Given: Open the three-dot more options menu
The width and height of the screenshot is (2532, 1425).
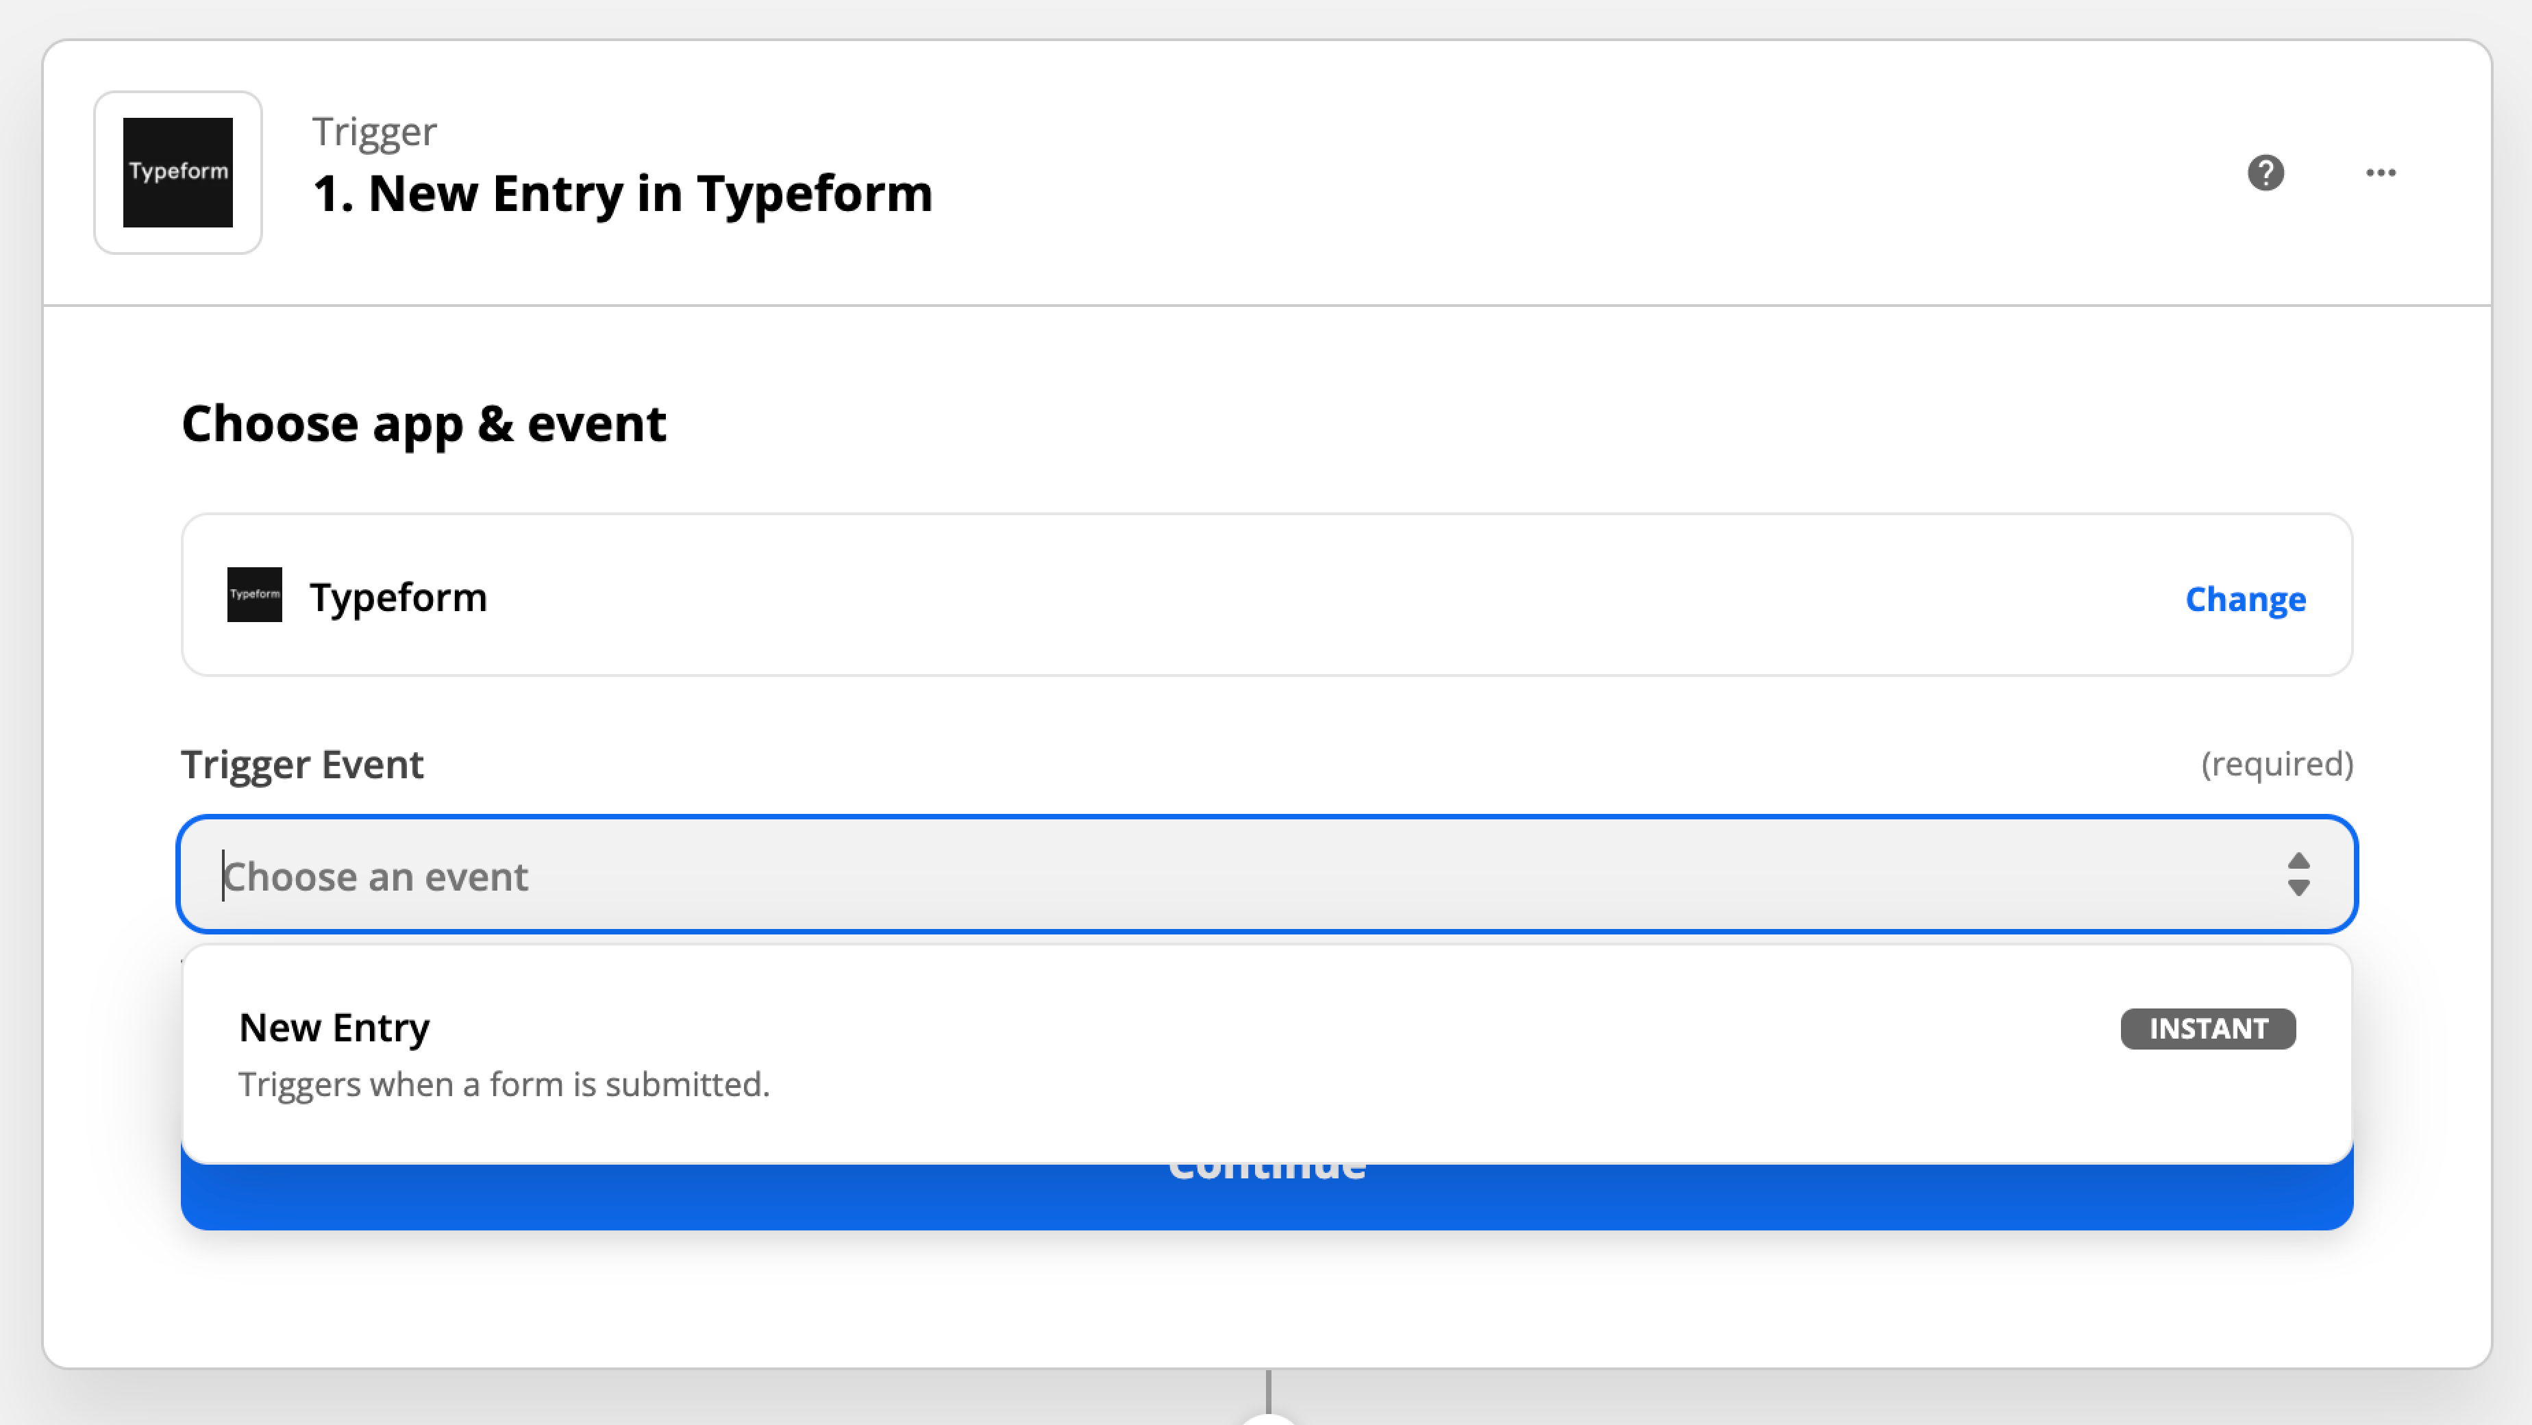Looking at the screenshot, I should coord(2380,173).
